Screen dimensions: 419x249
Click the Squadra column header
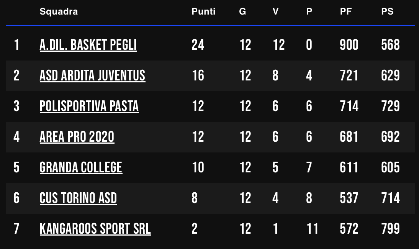tap(59, 11)
